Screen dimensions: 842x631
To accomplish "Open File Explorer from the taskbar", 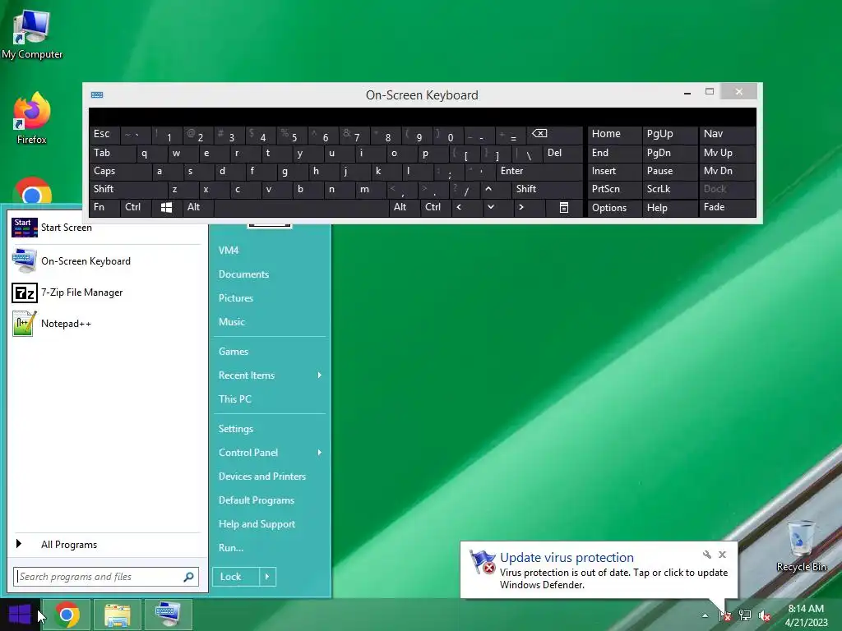I will [x=117, y=615].
